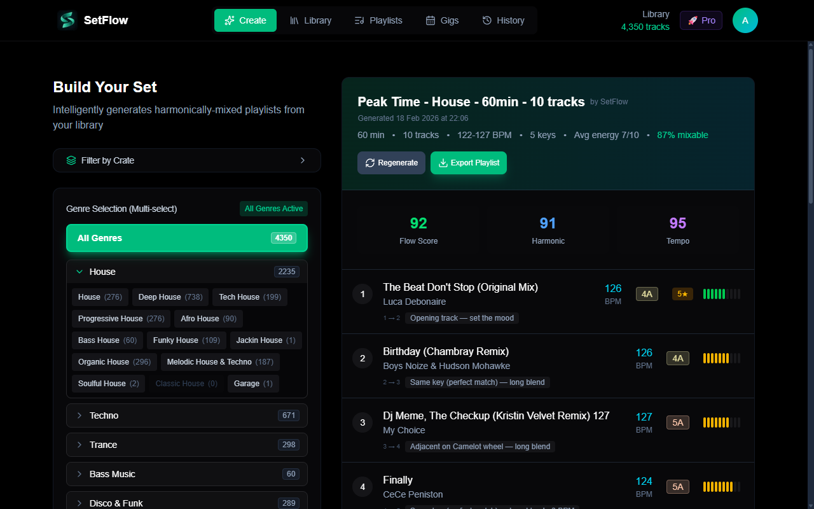Click the SetFlow logo
Image resolution: width=814 pixels, height=509 pixels.
(x=92, y=20)
